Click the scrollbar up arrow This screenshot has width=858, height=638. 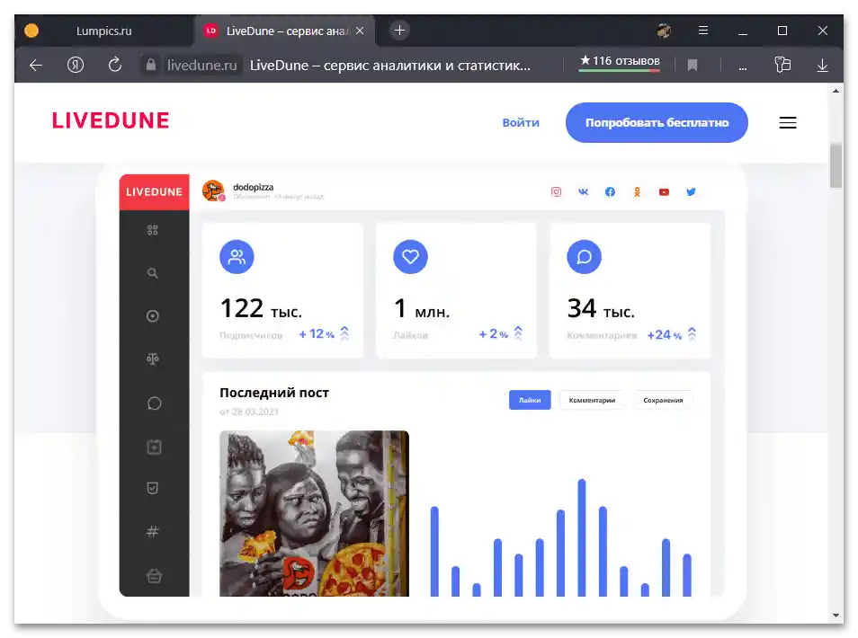pos(836,91)
